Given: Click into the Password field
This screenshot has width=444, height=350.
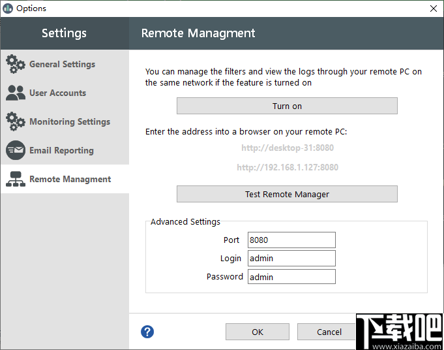Looking at the screenshot, I should [291, 276].
